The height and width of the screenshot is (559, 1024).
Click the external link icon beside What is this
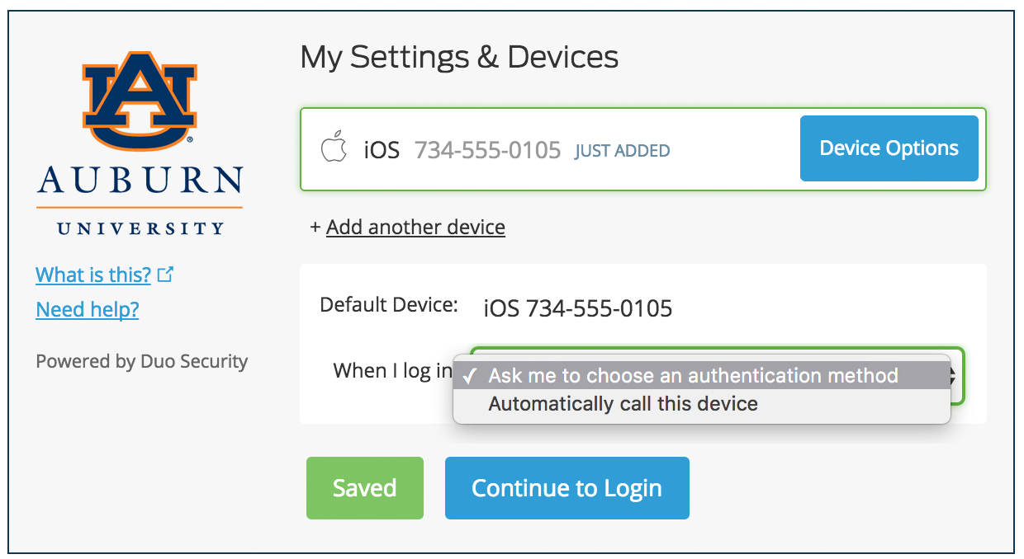(165, 275)
